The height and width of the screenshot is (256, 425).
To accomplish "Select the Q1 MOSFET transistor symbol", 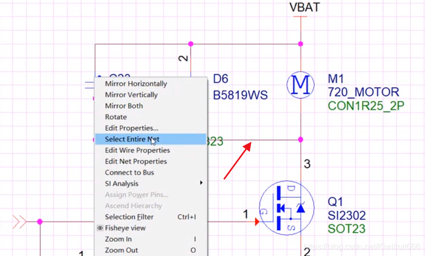I will coord(285,208).
